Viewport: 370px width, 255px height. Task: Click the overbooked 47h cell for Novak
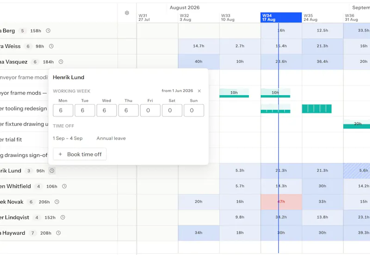coord(281,202)
